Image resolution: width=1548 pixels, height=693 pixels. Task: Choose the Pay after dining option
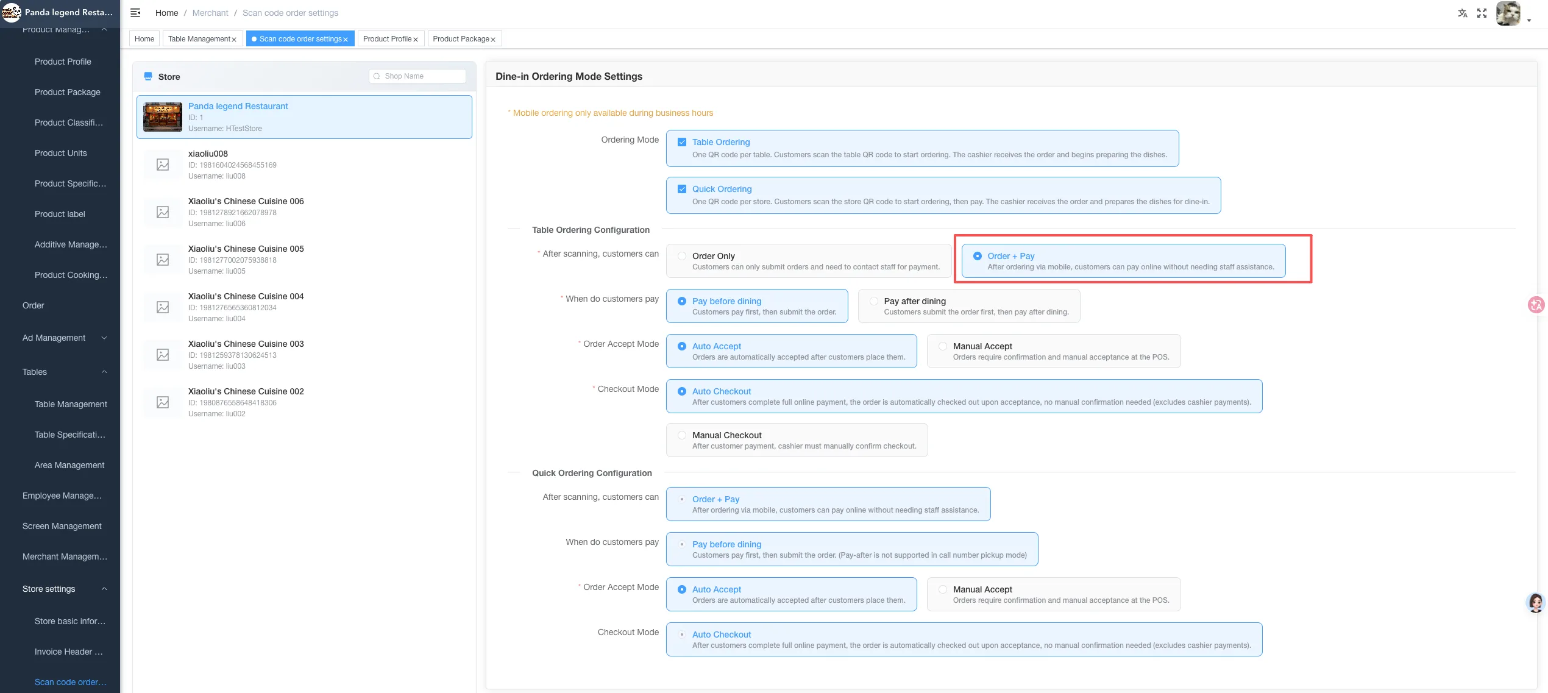tap(968, 306)
